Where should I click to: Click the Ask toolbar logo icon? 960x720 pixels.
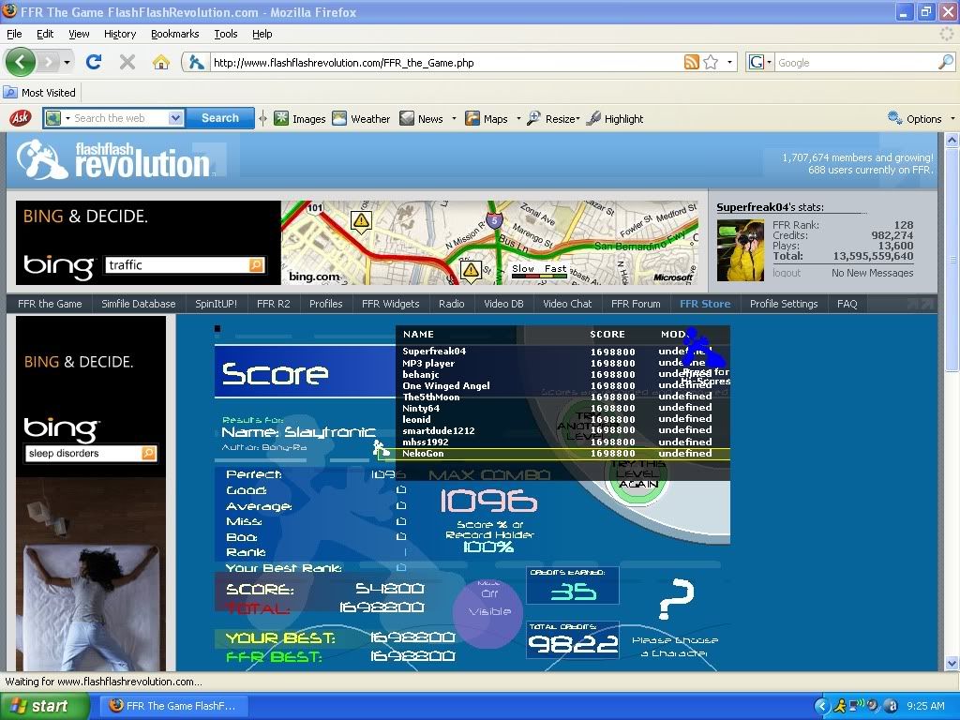[20, 118]
